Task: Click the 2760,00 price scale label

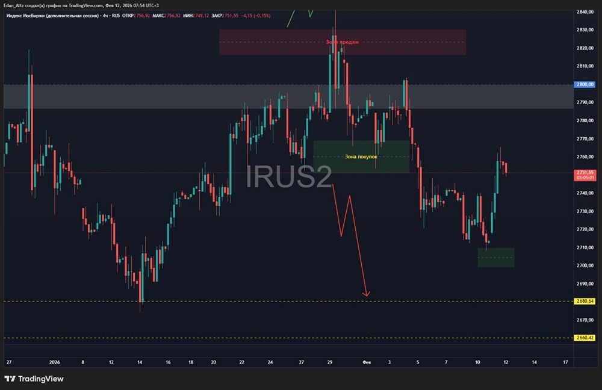Action: [x=585, y=156]
